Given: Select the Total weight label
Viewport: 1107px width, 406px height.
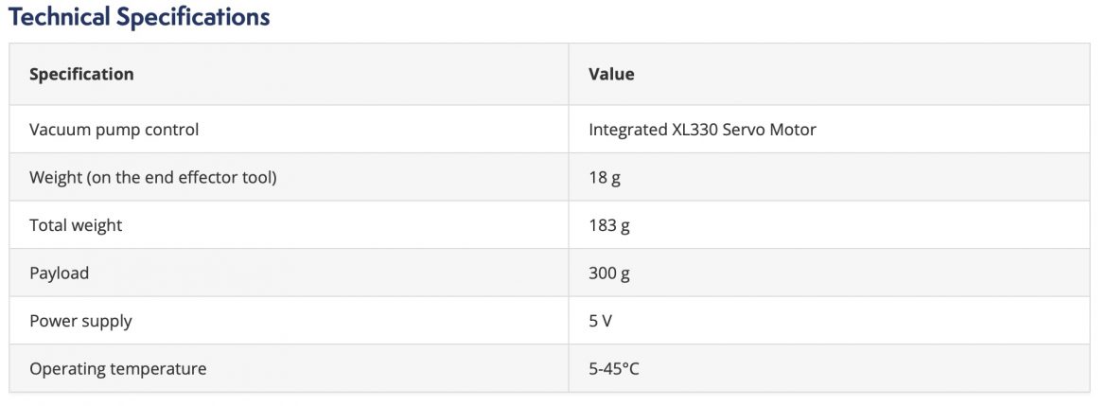Looking at the screenshot, I should (x=76, y=225).
